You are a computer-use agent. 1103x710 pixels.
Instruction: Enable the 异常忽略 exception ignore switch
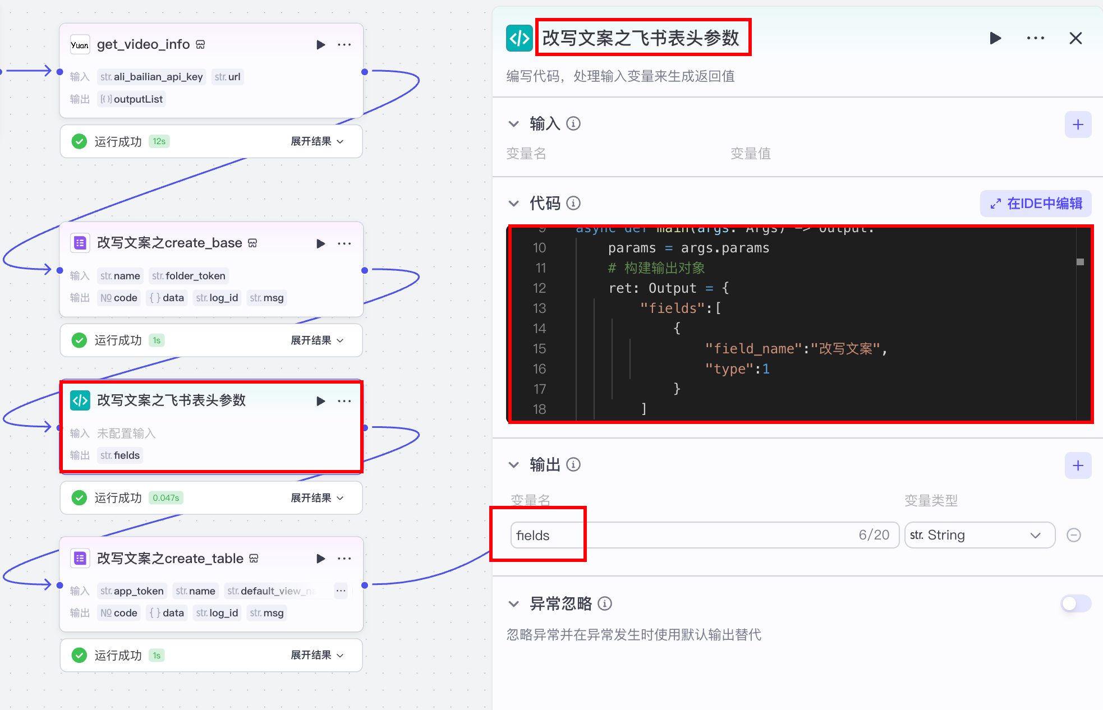[x=1075, y=603]
